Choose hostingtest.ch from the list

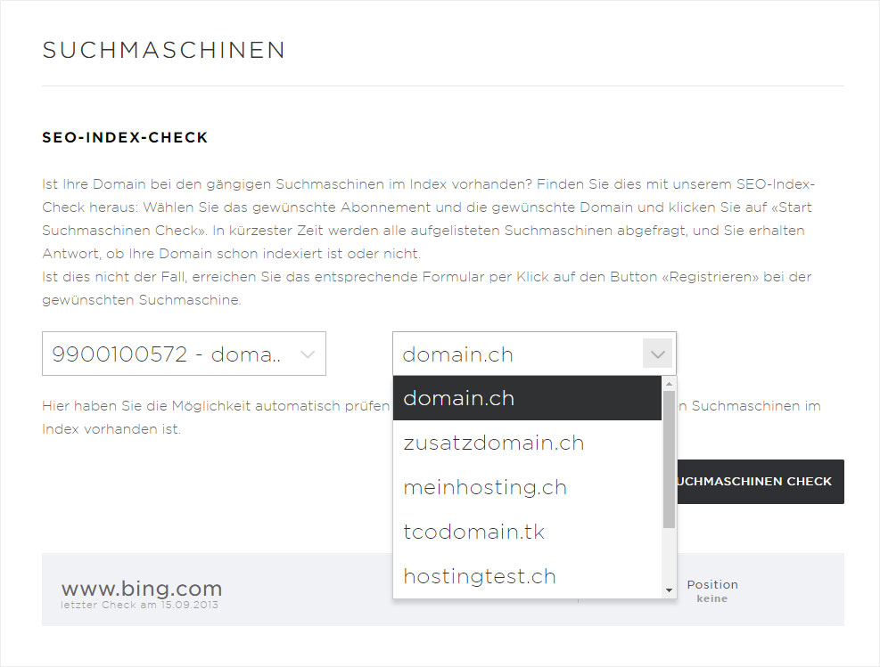click(x=527, y=576)
